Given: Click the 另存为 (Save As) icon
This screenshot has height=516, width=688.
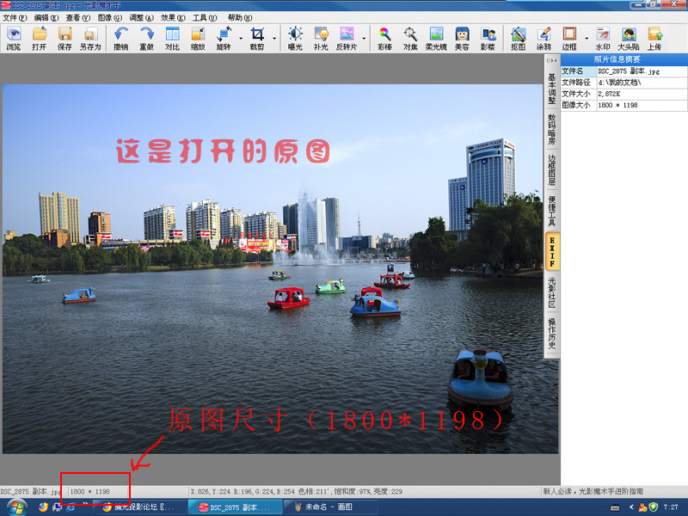Looking at the screenshot, I should click(x=90, y=38).
